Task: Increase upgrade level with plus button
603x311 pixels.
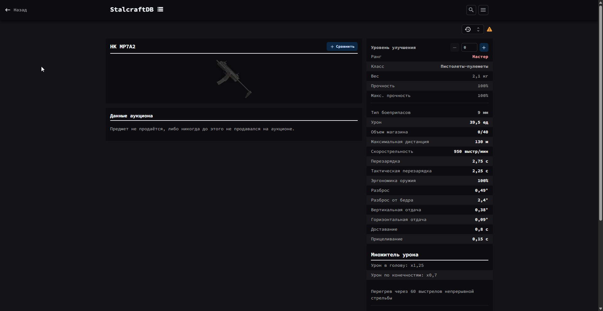Action: click(x=484, y=47)
